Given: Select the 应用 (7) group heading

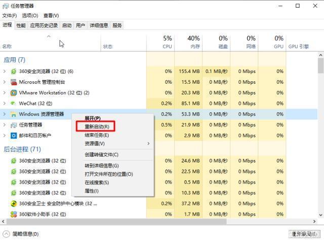Looking at the screenshot, I should [x=15, y=60].
